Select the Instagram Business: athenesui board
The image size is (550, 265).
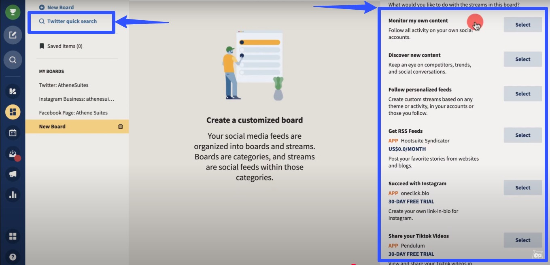pyautogui.click(x=76, y=99)
